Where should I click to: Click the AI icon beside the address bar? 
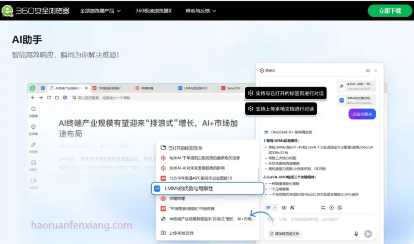(x=65, y=98)
